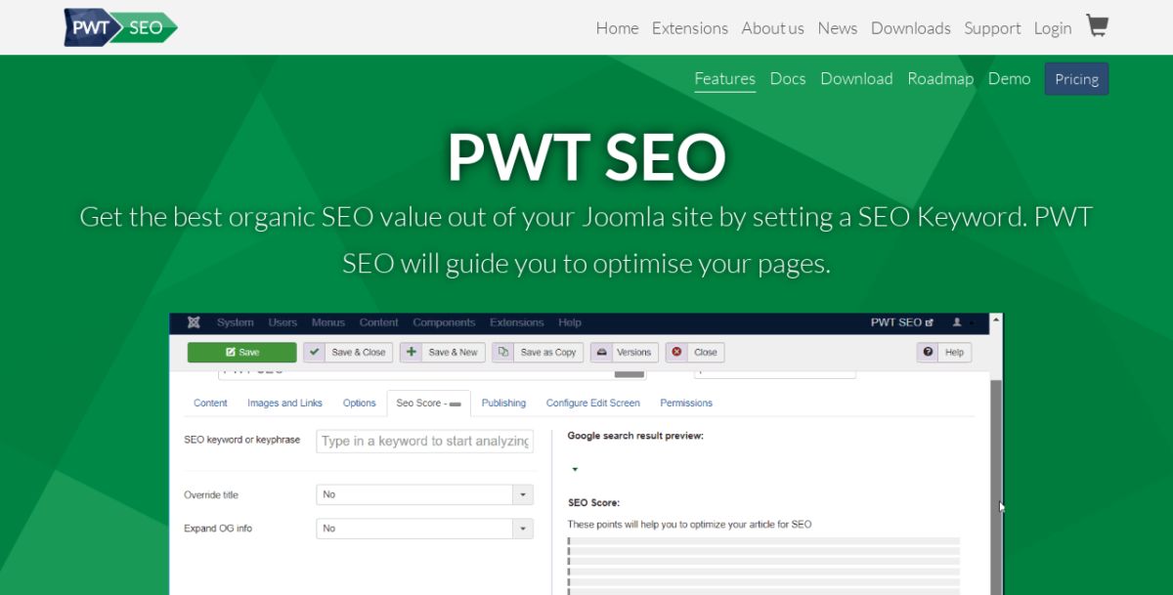The image size is (1173, 595).
Task: Open the shopping cart icon
Action: point(1097,26)
